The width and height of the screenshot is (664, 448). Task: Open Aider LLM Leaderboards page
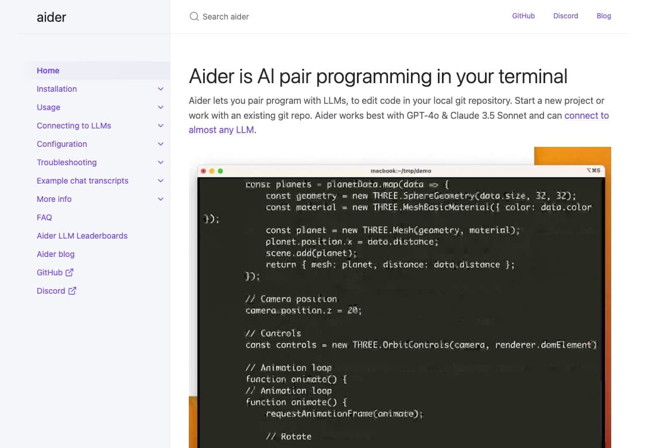82,236
